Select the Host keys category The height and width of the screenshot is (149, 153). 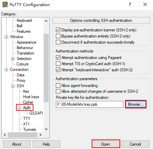click(x=31, y=97)
